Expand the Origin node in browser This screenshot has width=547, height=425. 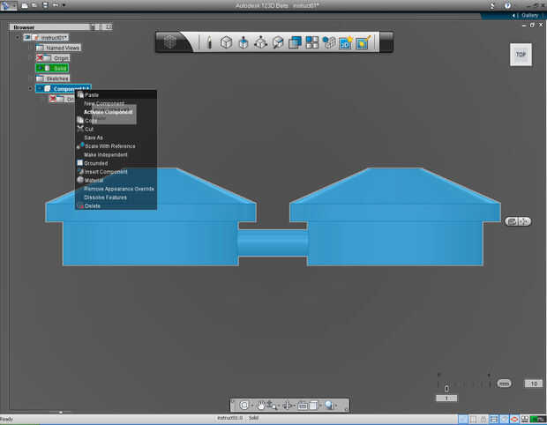tap(31, 58)
